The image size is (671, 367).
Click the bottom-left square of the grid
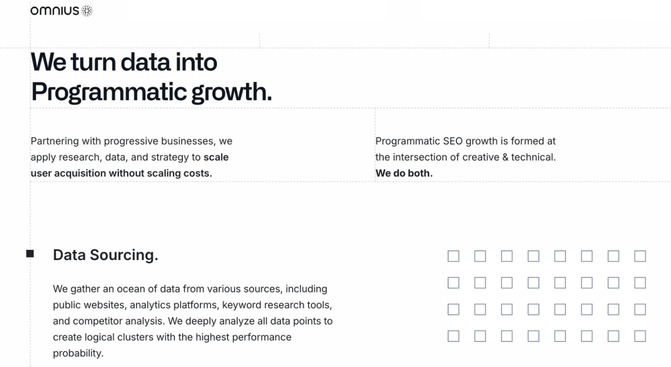[453, 336]
